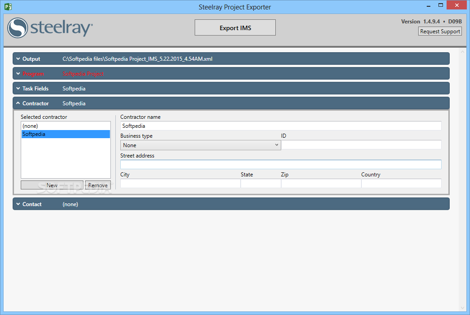
Task: Click the City input field
Action: (x=180, y=183)
